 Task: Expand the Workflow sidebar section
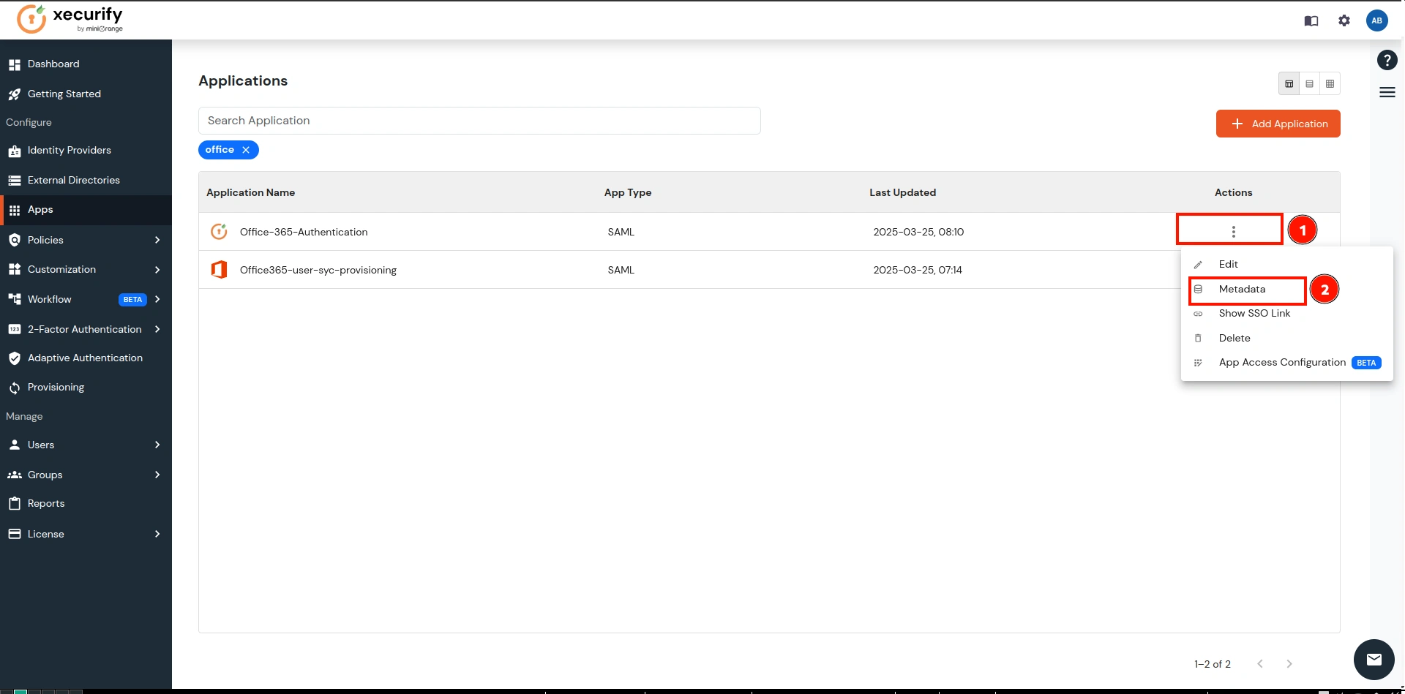click(x=48, y=299)
